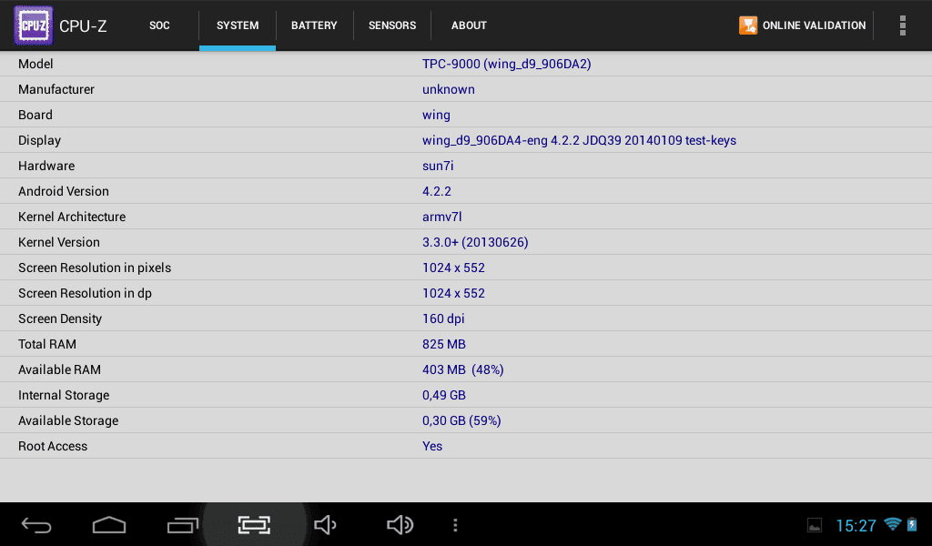The image size is (932, 546).
Task: Raise the volume using the louder speaker icon
Action: [x=400, y=525]
